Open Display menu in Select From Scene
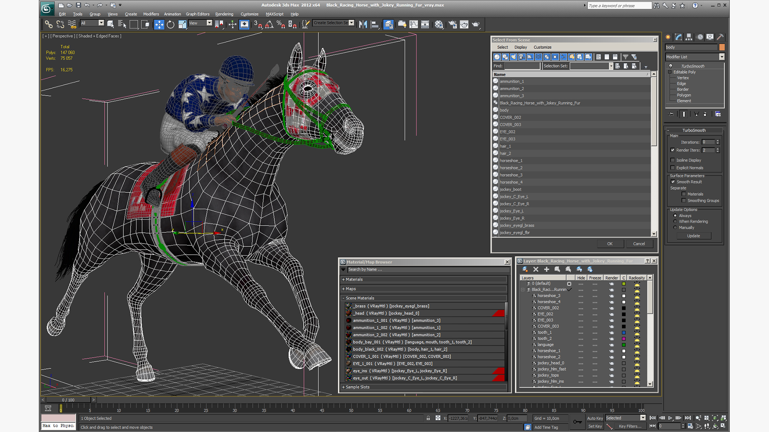The height and width of the screenshot is (432, 769). [x=520, y=47]
